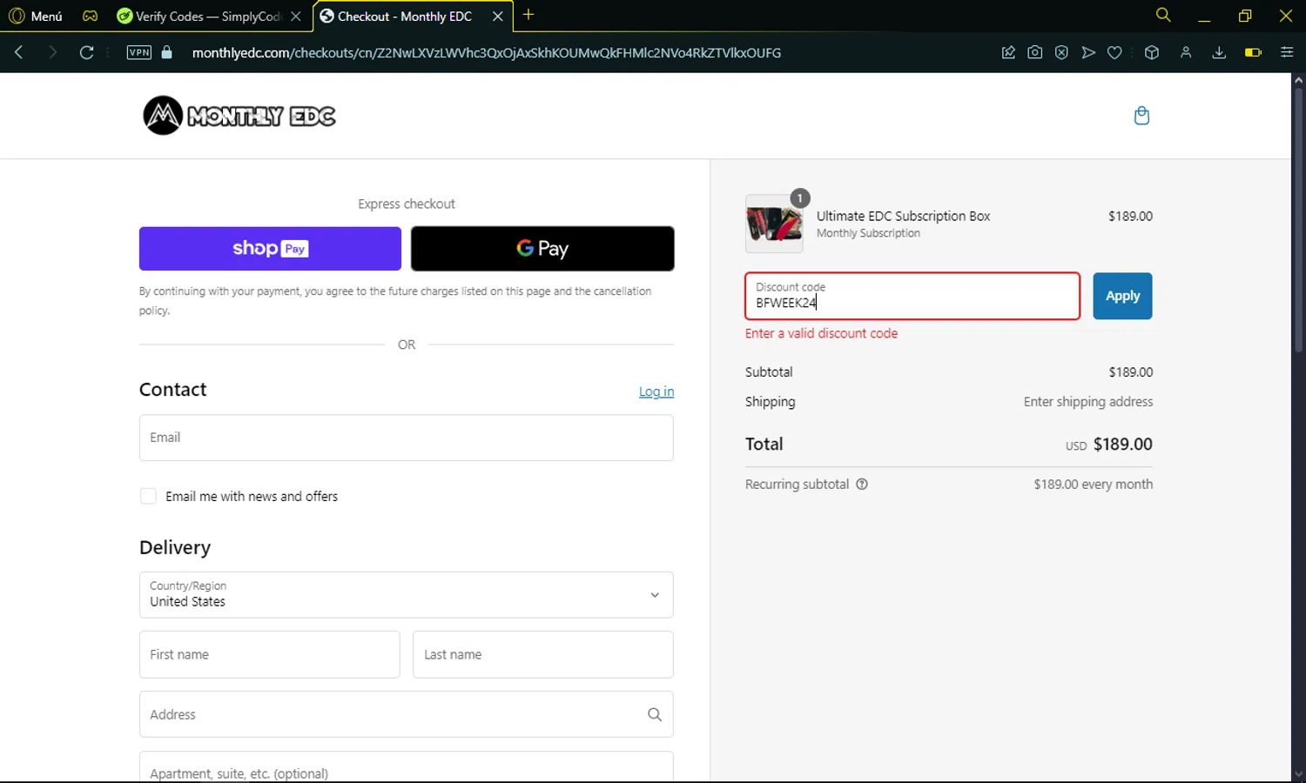Reload the current page
Screen dimensions: 1306x783
click(x=86, y=52)
